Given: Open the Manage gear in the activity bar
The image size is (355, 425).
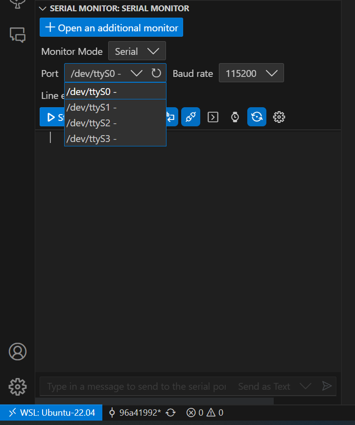Looking at the screenshot, I should [17, 387].
